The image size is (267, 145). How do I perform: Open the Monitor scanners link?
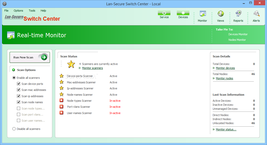pos(92,68)
